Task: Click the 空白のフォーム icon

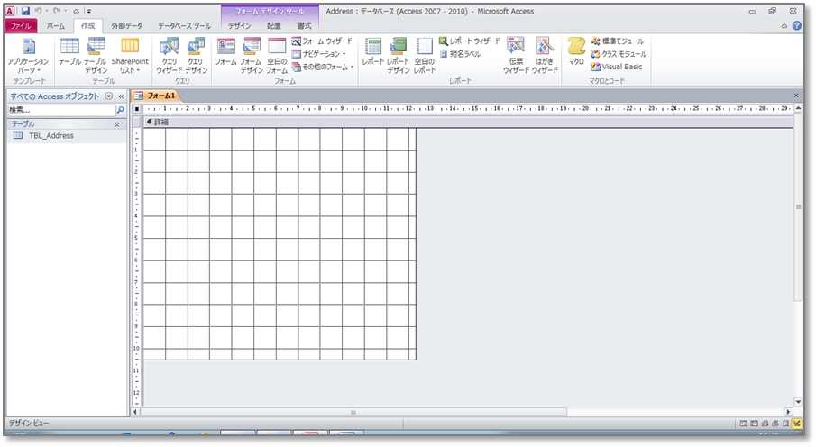Action: click(277, 56)
